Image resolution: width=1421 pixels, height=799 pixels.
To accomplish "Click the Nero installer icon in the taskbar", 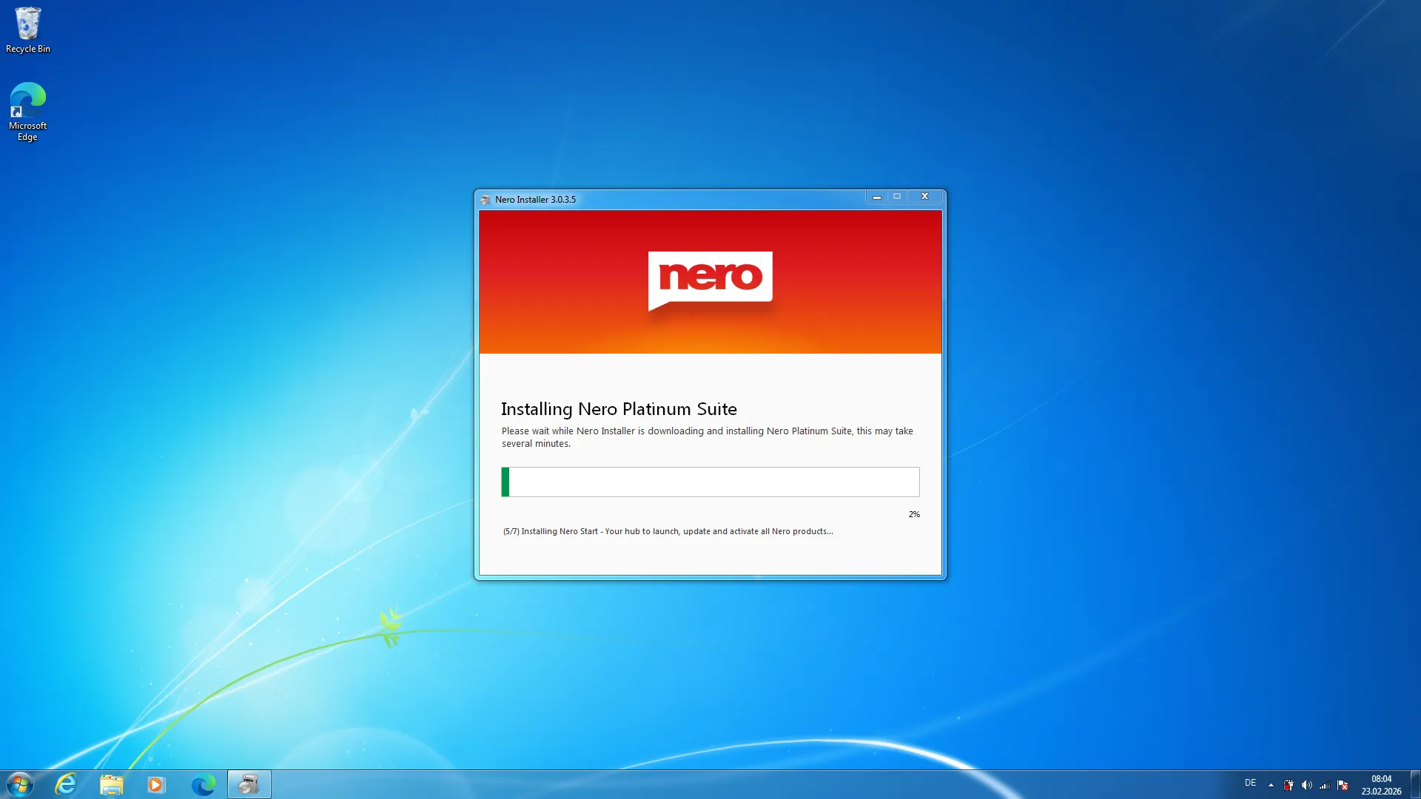I will 249,783.
